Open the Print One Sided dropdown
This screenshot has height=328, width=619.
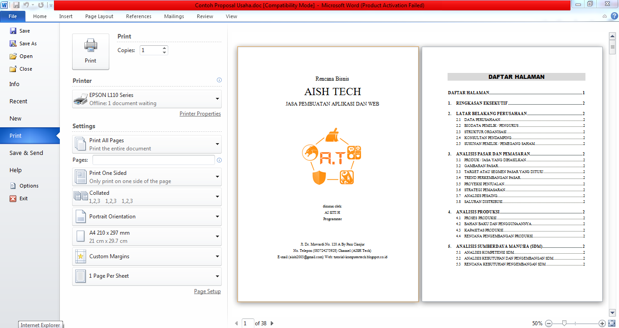147,177
